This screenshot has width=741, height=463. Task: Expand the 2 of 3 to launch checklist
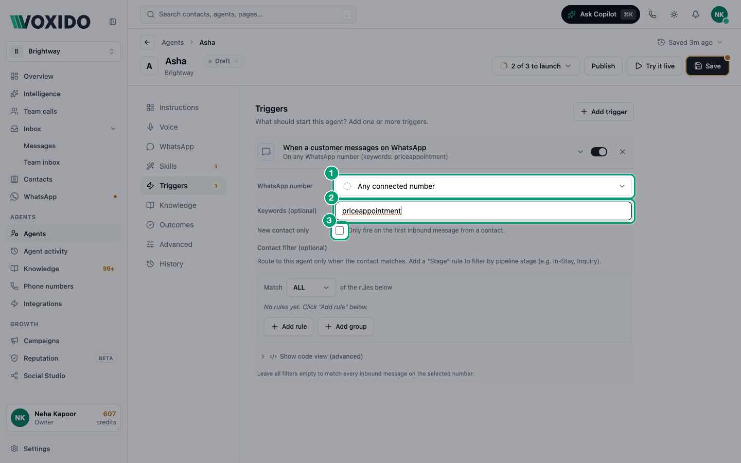point(536,66)
